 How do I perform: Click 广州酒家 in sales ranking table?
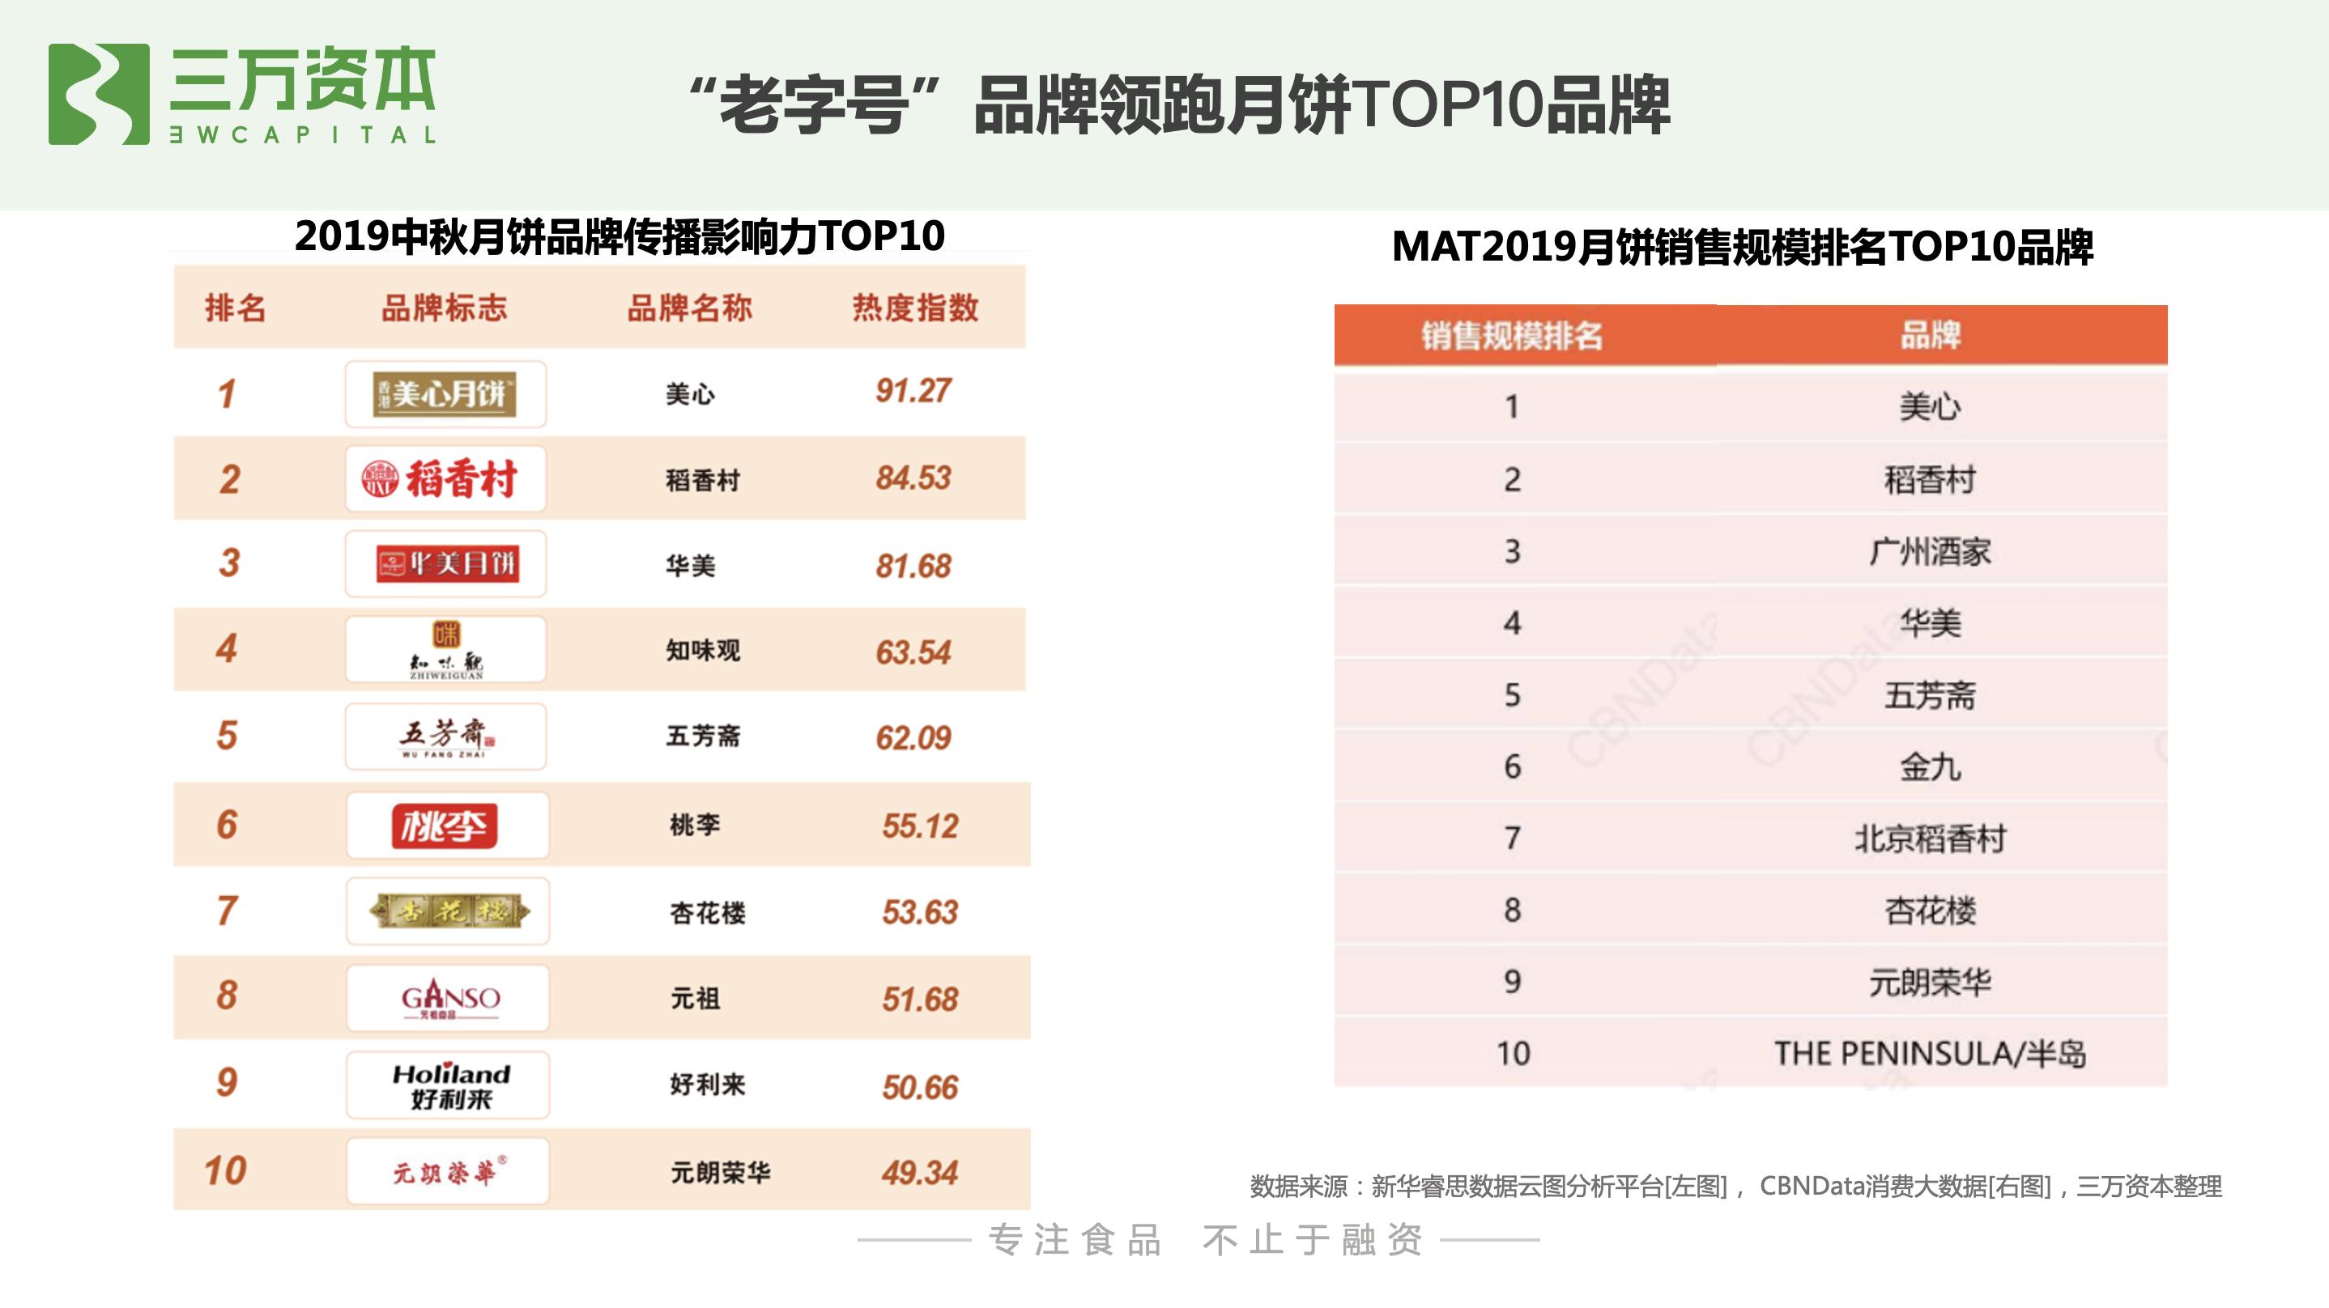[x=1931, y=551]
